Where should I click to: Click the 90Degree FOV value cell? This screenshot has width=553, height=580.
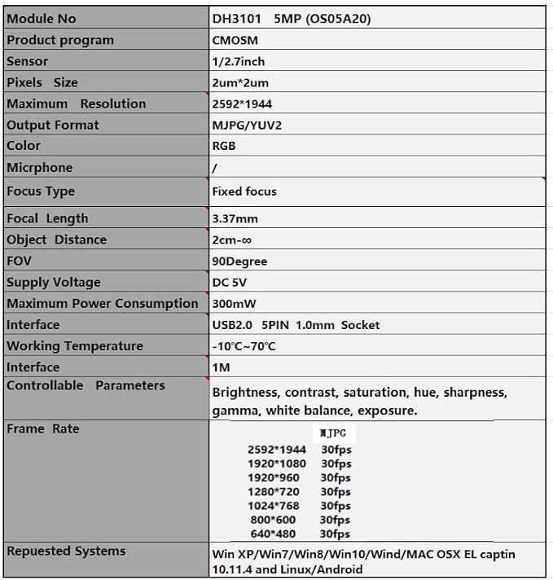coord(377,260)
